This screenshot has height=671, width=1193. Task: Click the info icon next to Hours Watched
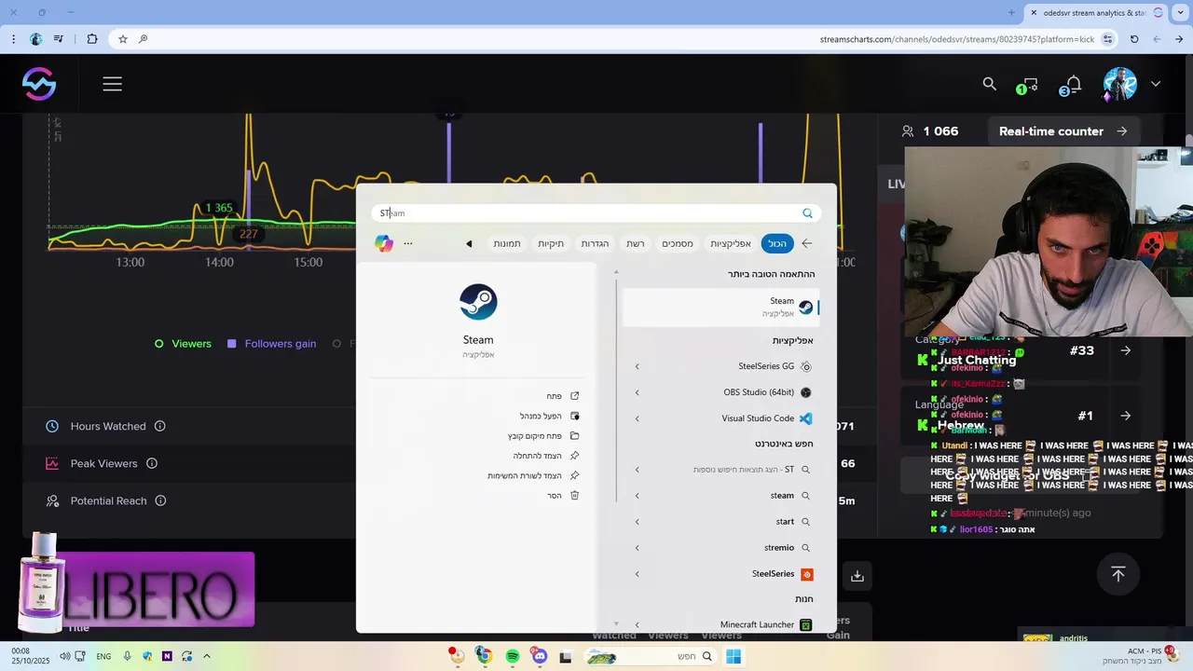coord(159,426)
